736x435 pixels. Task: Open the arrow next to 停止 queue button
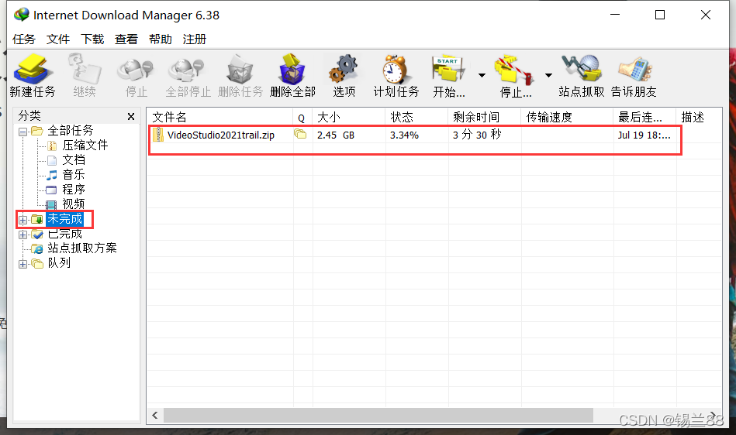[x=548, y=75]
